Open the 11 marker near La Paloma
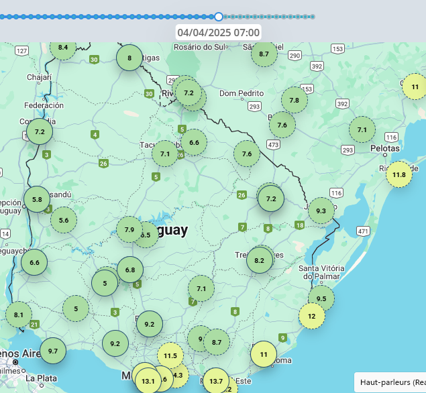 (x=264, y=354)
